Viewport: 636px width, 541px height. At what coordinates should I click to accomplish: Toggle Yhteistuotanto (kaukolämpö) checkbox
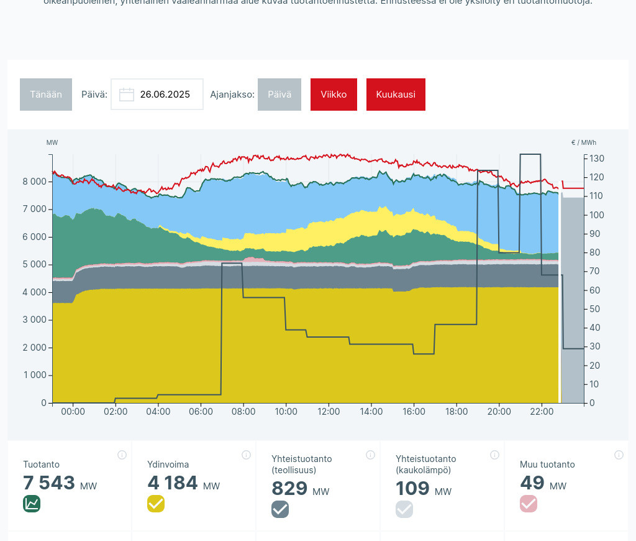(x=404, y=509)
